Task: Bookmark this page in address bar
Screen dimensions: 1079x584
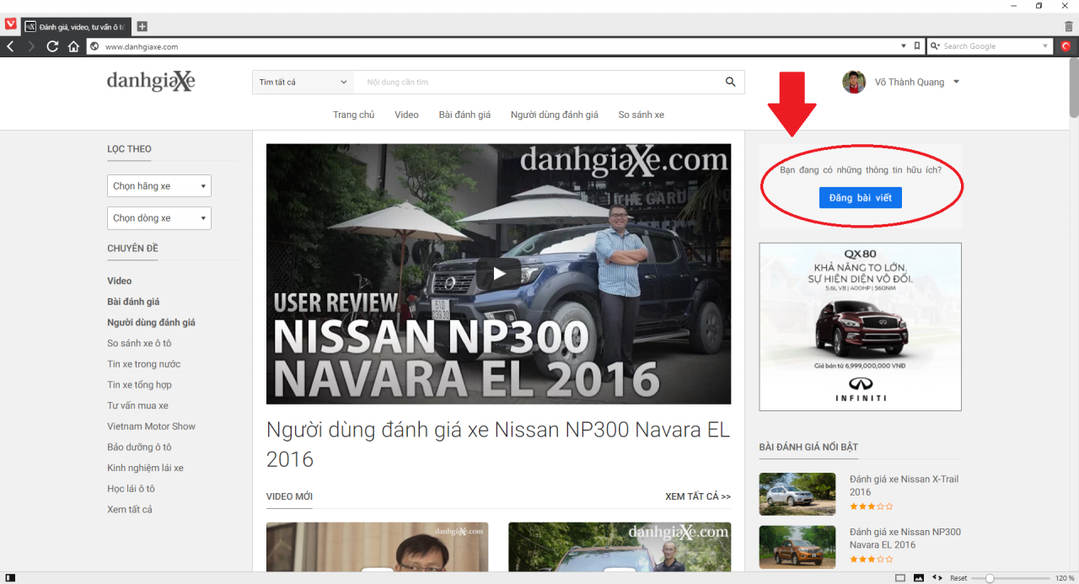Action: (917, 46)
